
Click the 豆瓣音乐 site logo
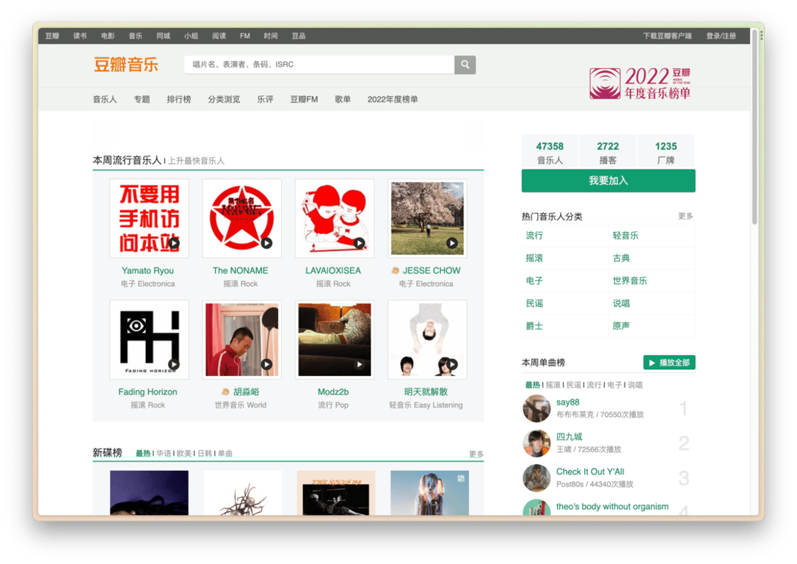[126, 65]
